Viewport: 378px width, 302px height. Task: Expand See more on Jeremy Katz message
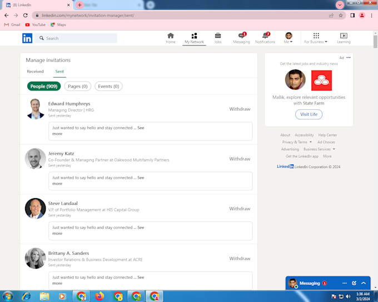(x=141, y=178)
